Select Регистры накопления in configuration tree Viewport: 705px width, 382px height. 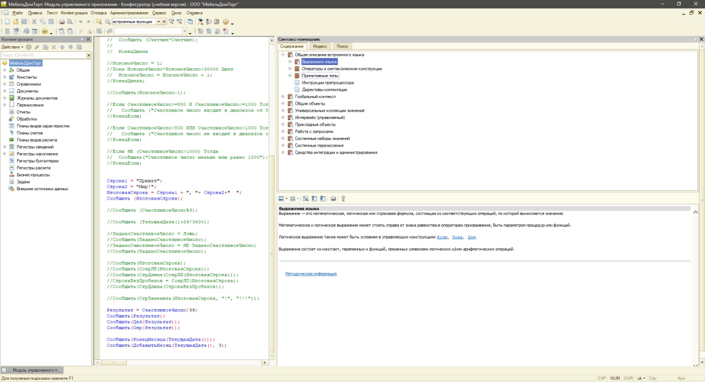click(37, 154)
